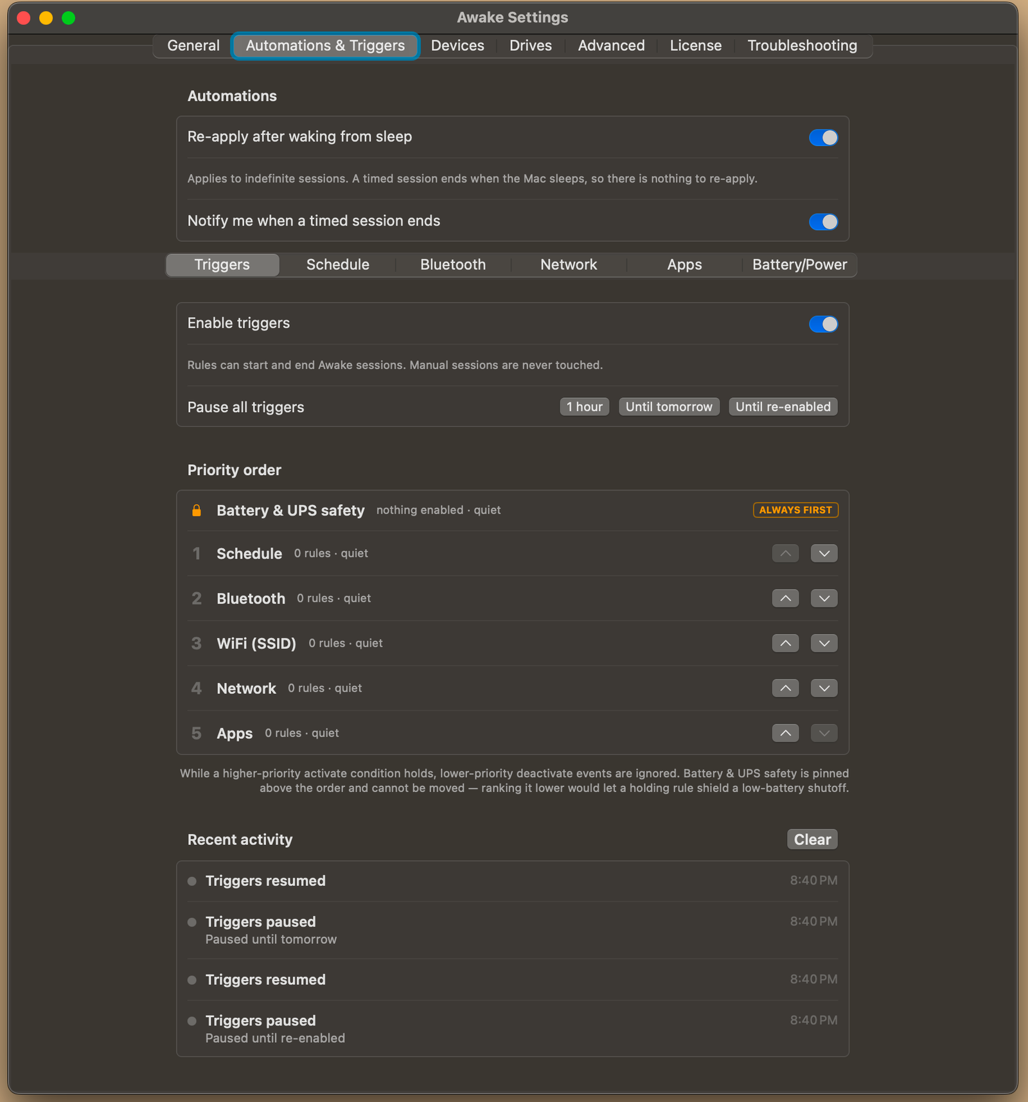Image resolution: width=1028 pixels, height=1102 pixels.
Task: Click the Apps row down arrow
Action: pyautogui.click(x=824, y=734)
